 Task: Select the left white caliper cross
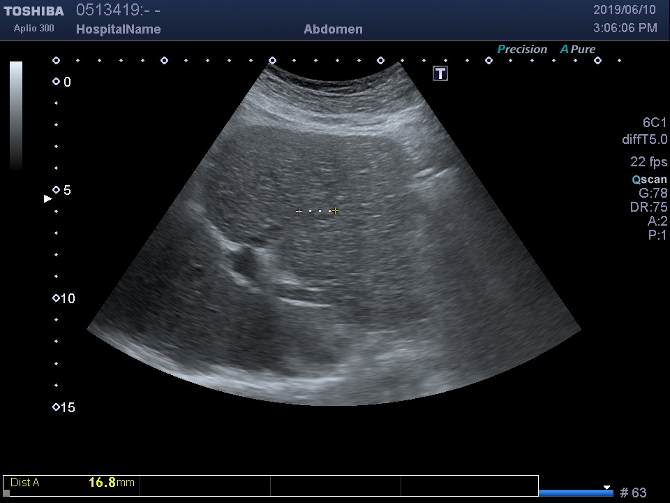click(299, 211)
